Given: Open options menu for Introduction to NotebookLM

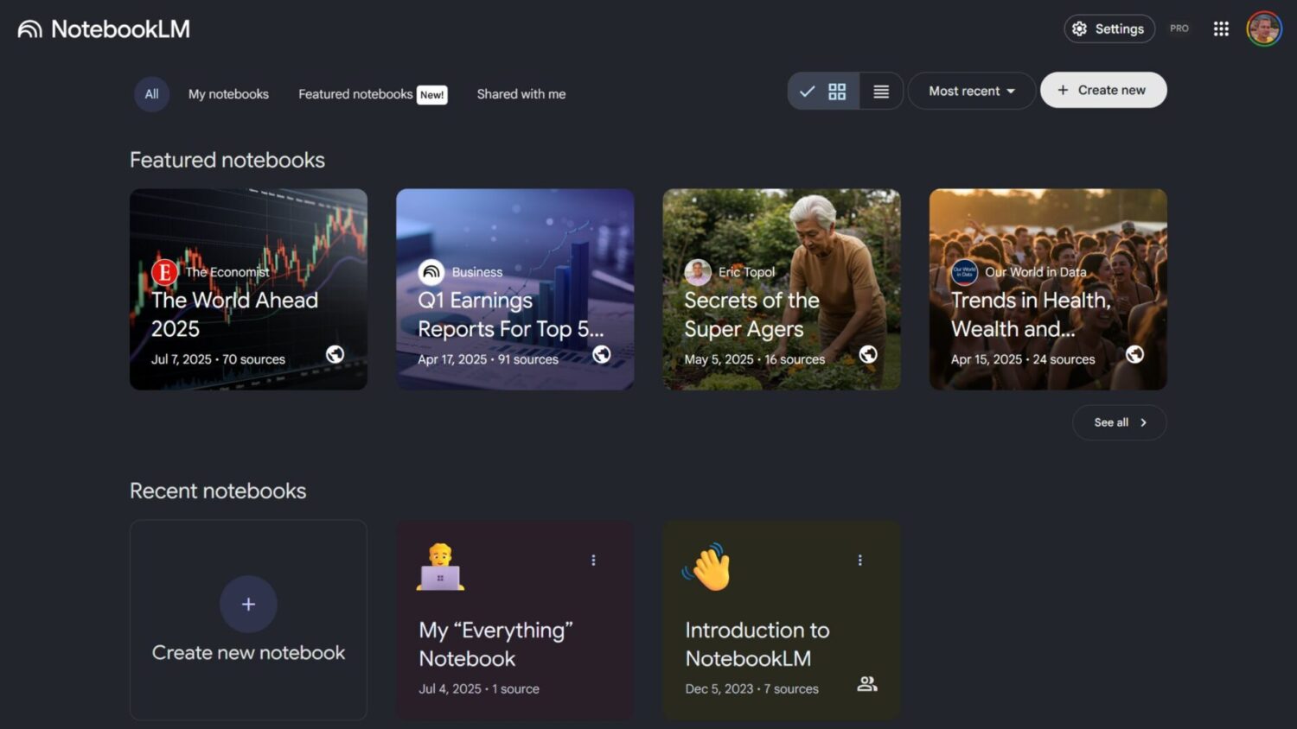Looking at the screenshot, I should coord(859,561).
